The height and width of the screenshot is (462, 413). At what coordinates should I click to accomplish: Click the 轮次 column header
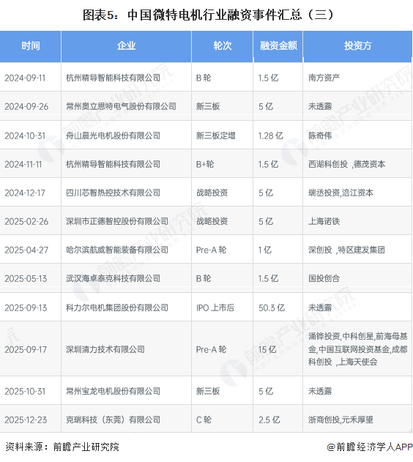pyautogui.click(x=223, y=46)
